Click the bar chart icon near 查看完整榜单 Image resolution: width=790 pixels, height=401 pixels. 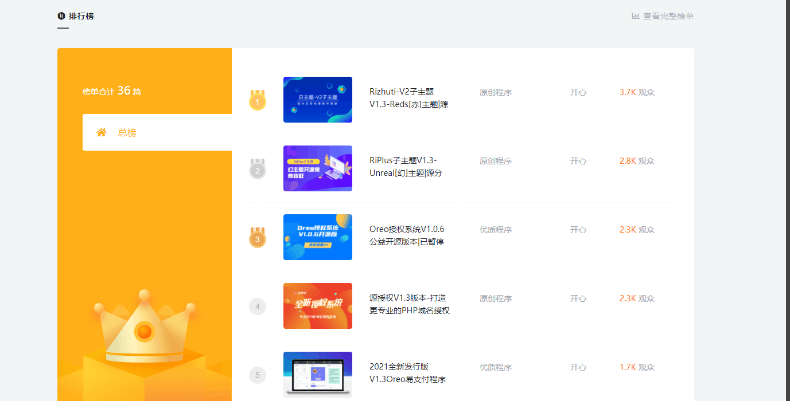click(636, 16)
